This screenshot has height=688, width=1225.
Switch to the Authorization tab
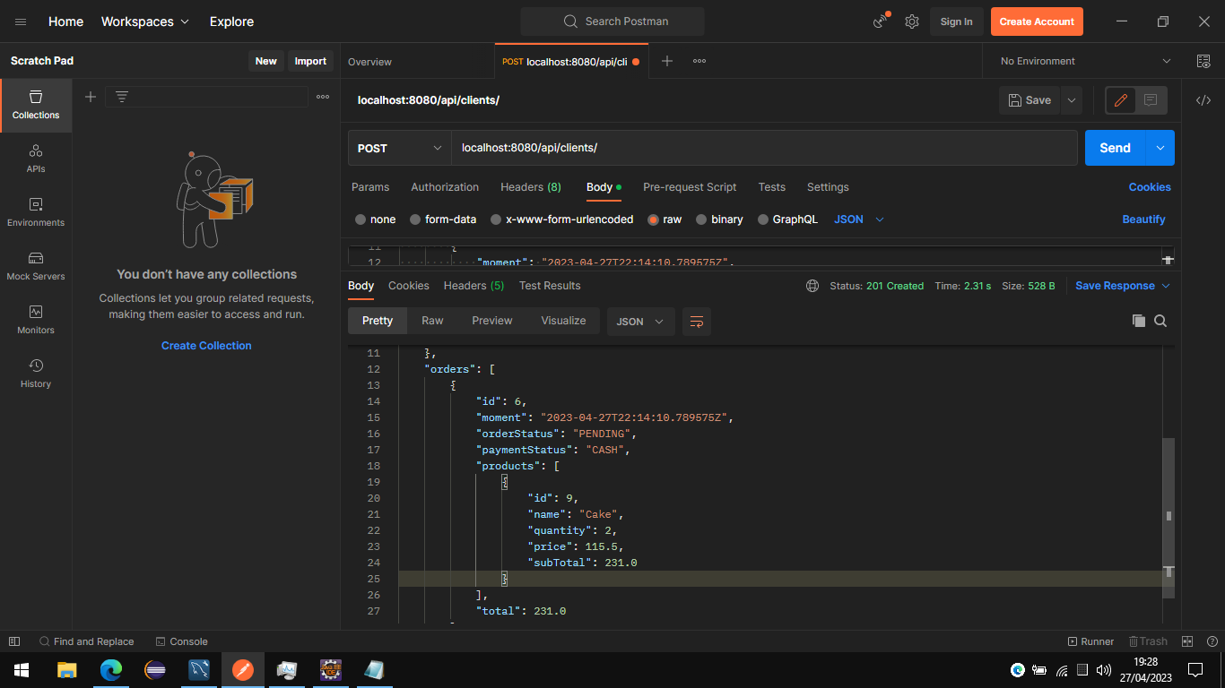(x=445, y=187)
